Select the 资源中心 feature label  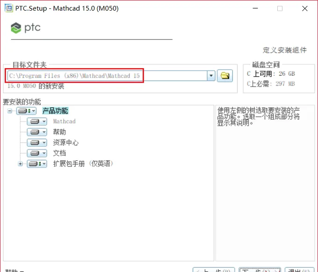click(x=66, y=143)
